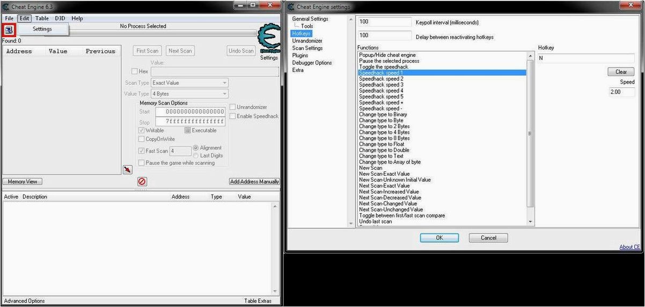Click the Start address field
The image size is (645, 307).
(x=190, y=112)
